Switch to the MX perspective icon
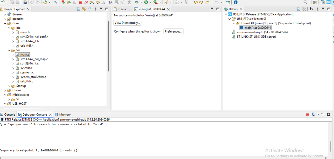The image size is (334, 159). pyautogui.click(x=328, y=2)
